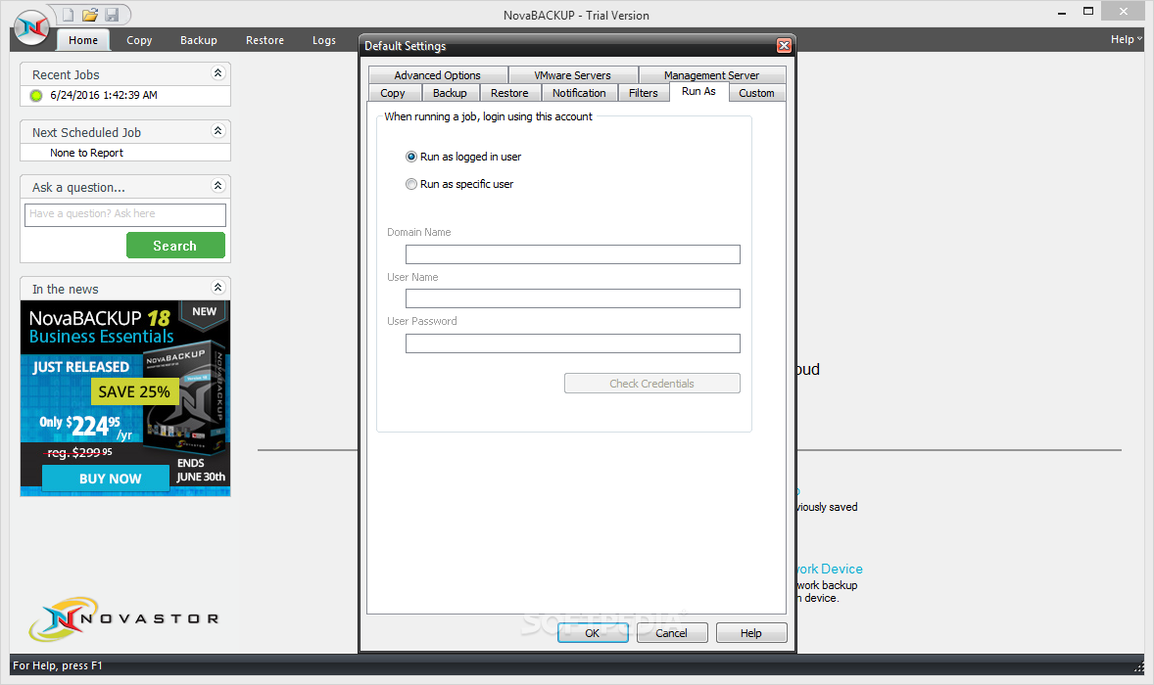Click the green status icon of the recent job
The image size is (1154, 685).
pos(36,96)
